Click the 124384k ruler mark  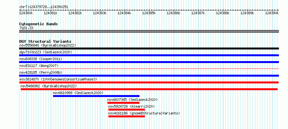tap(124, 13)
